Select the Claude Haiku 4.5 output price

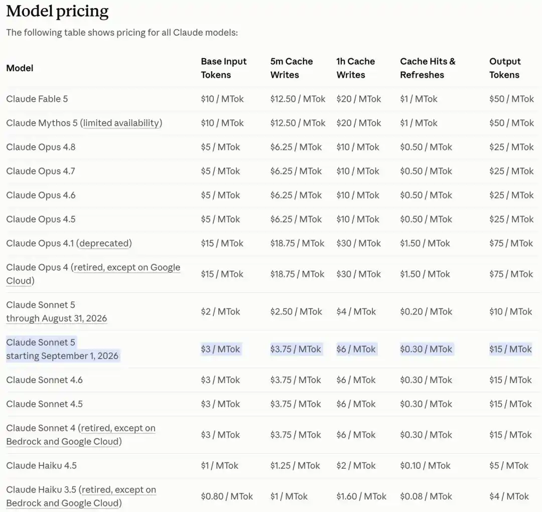pos(509,466)
